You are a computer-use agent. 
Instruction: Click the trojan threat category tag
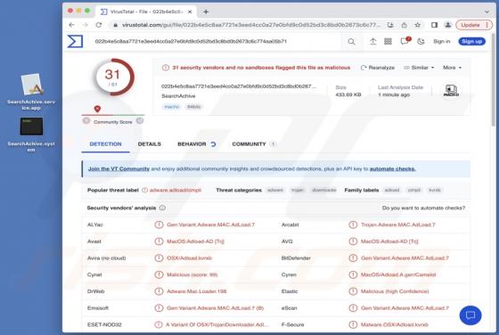(x=298, y=190)
